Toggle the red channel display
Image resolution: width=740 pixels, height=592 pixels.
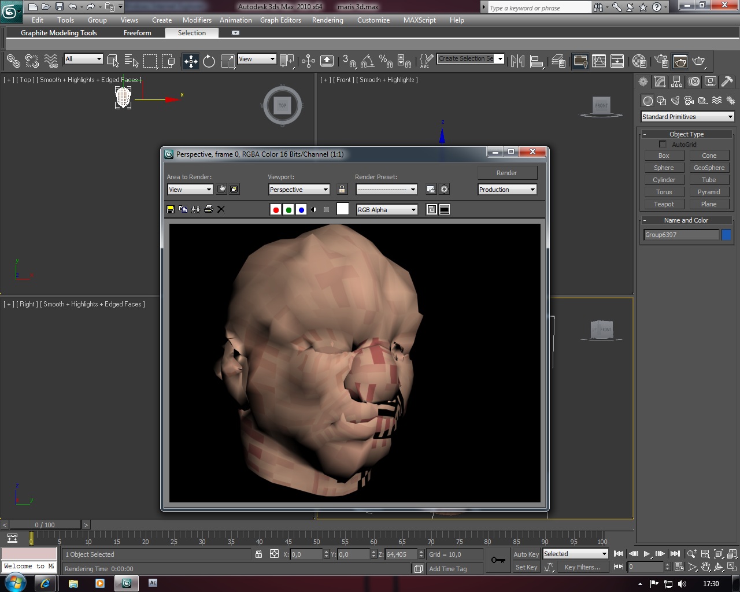[x=276, y=210]
